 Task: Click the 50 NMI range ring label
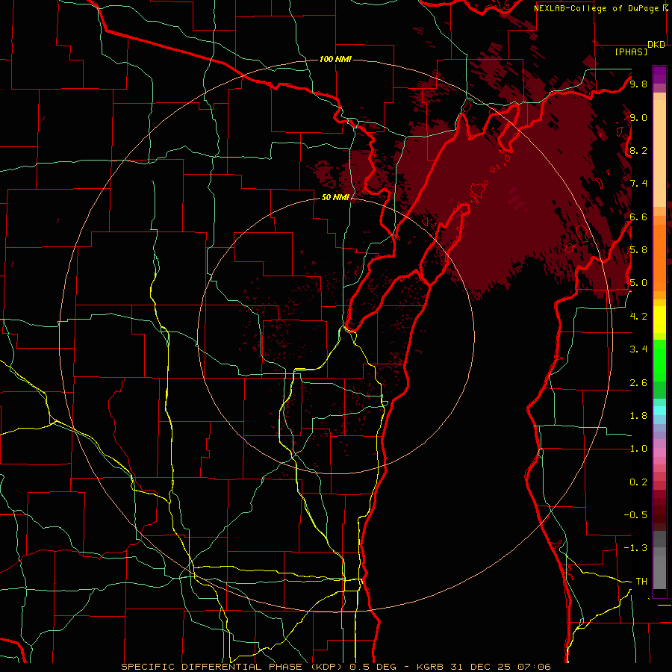pos(335,198)
